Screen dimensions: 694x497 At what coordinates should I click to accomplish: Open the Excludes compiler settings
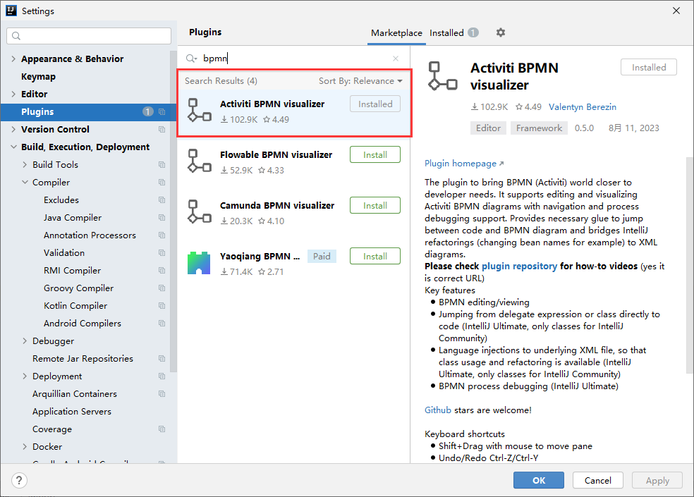(61, 200)
